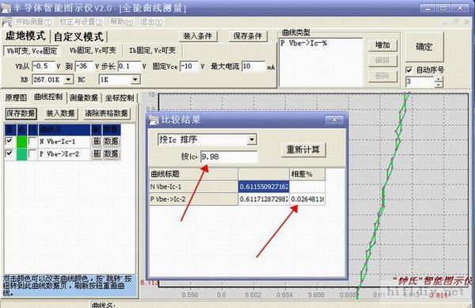The height and width of the screenshot is (308, 475).
Task: Select curve name P Vbe->Ic-2 in list
Action: click(x=64, y=154)
